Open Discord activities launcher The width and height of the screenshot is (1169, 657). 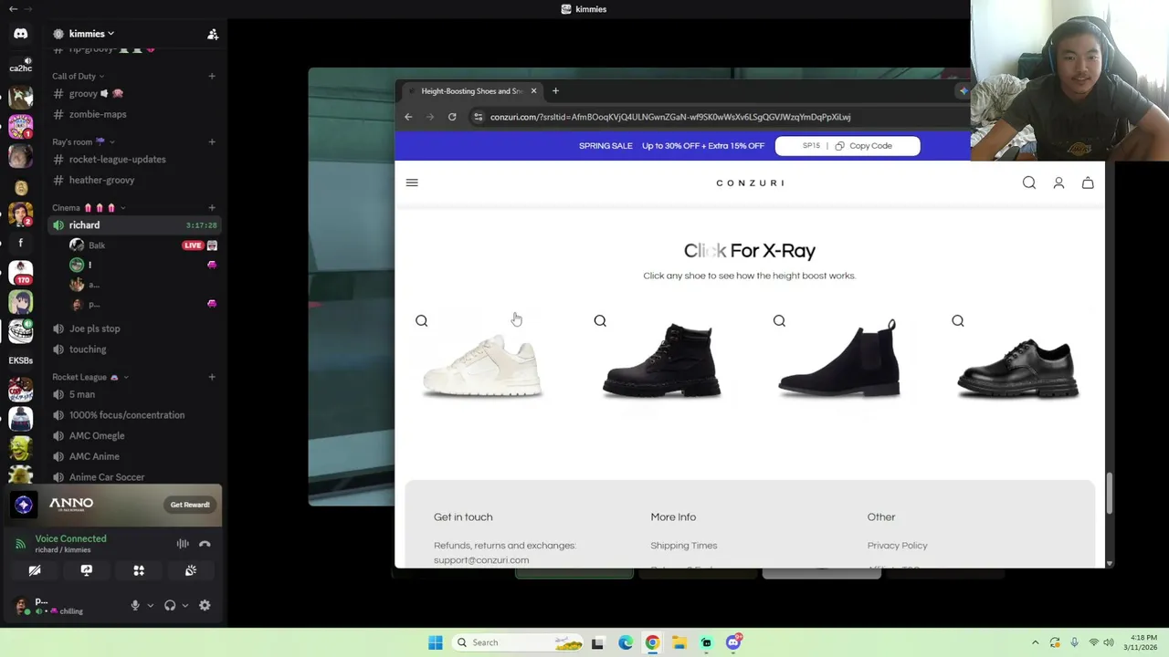tap(139, 570)
